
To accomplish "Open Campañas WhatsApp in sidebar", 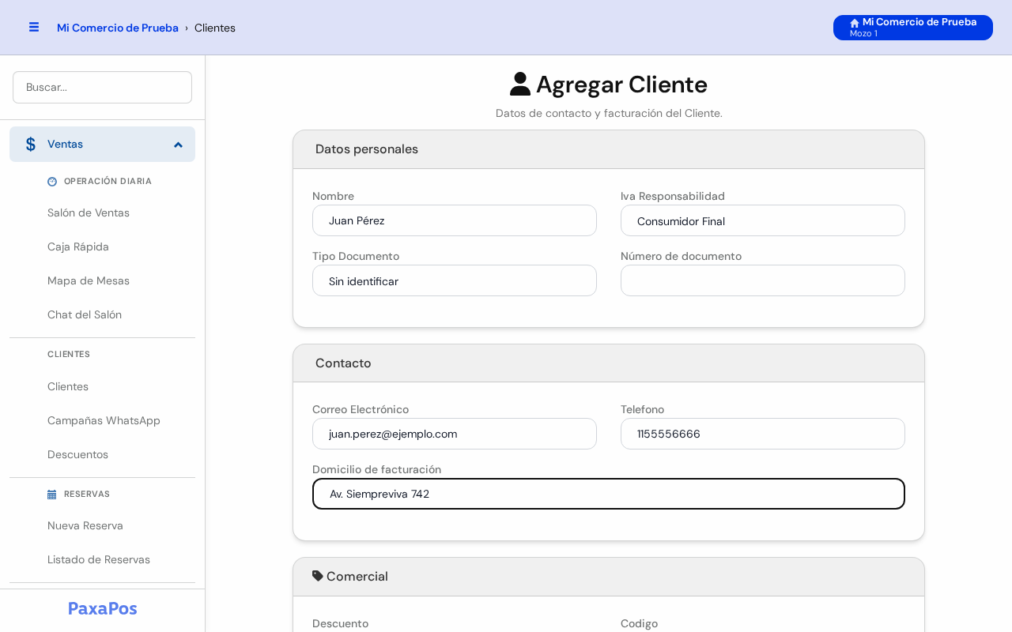I will (x=104, y=420).
